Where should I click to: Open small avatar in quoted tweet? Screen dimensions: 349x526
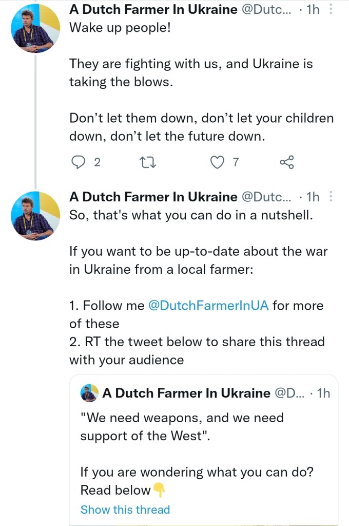pyautogui.click(x=89, y=393)
